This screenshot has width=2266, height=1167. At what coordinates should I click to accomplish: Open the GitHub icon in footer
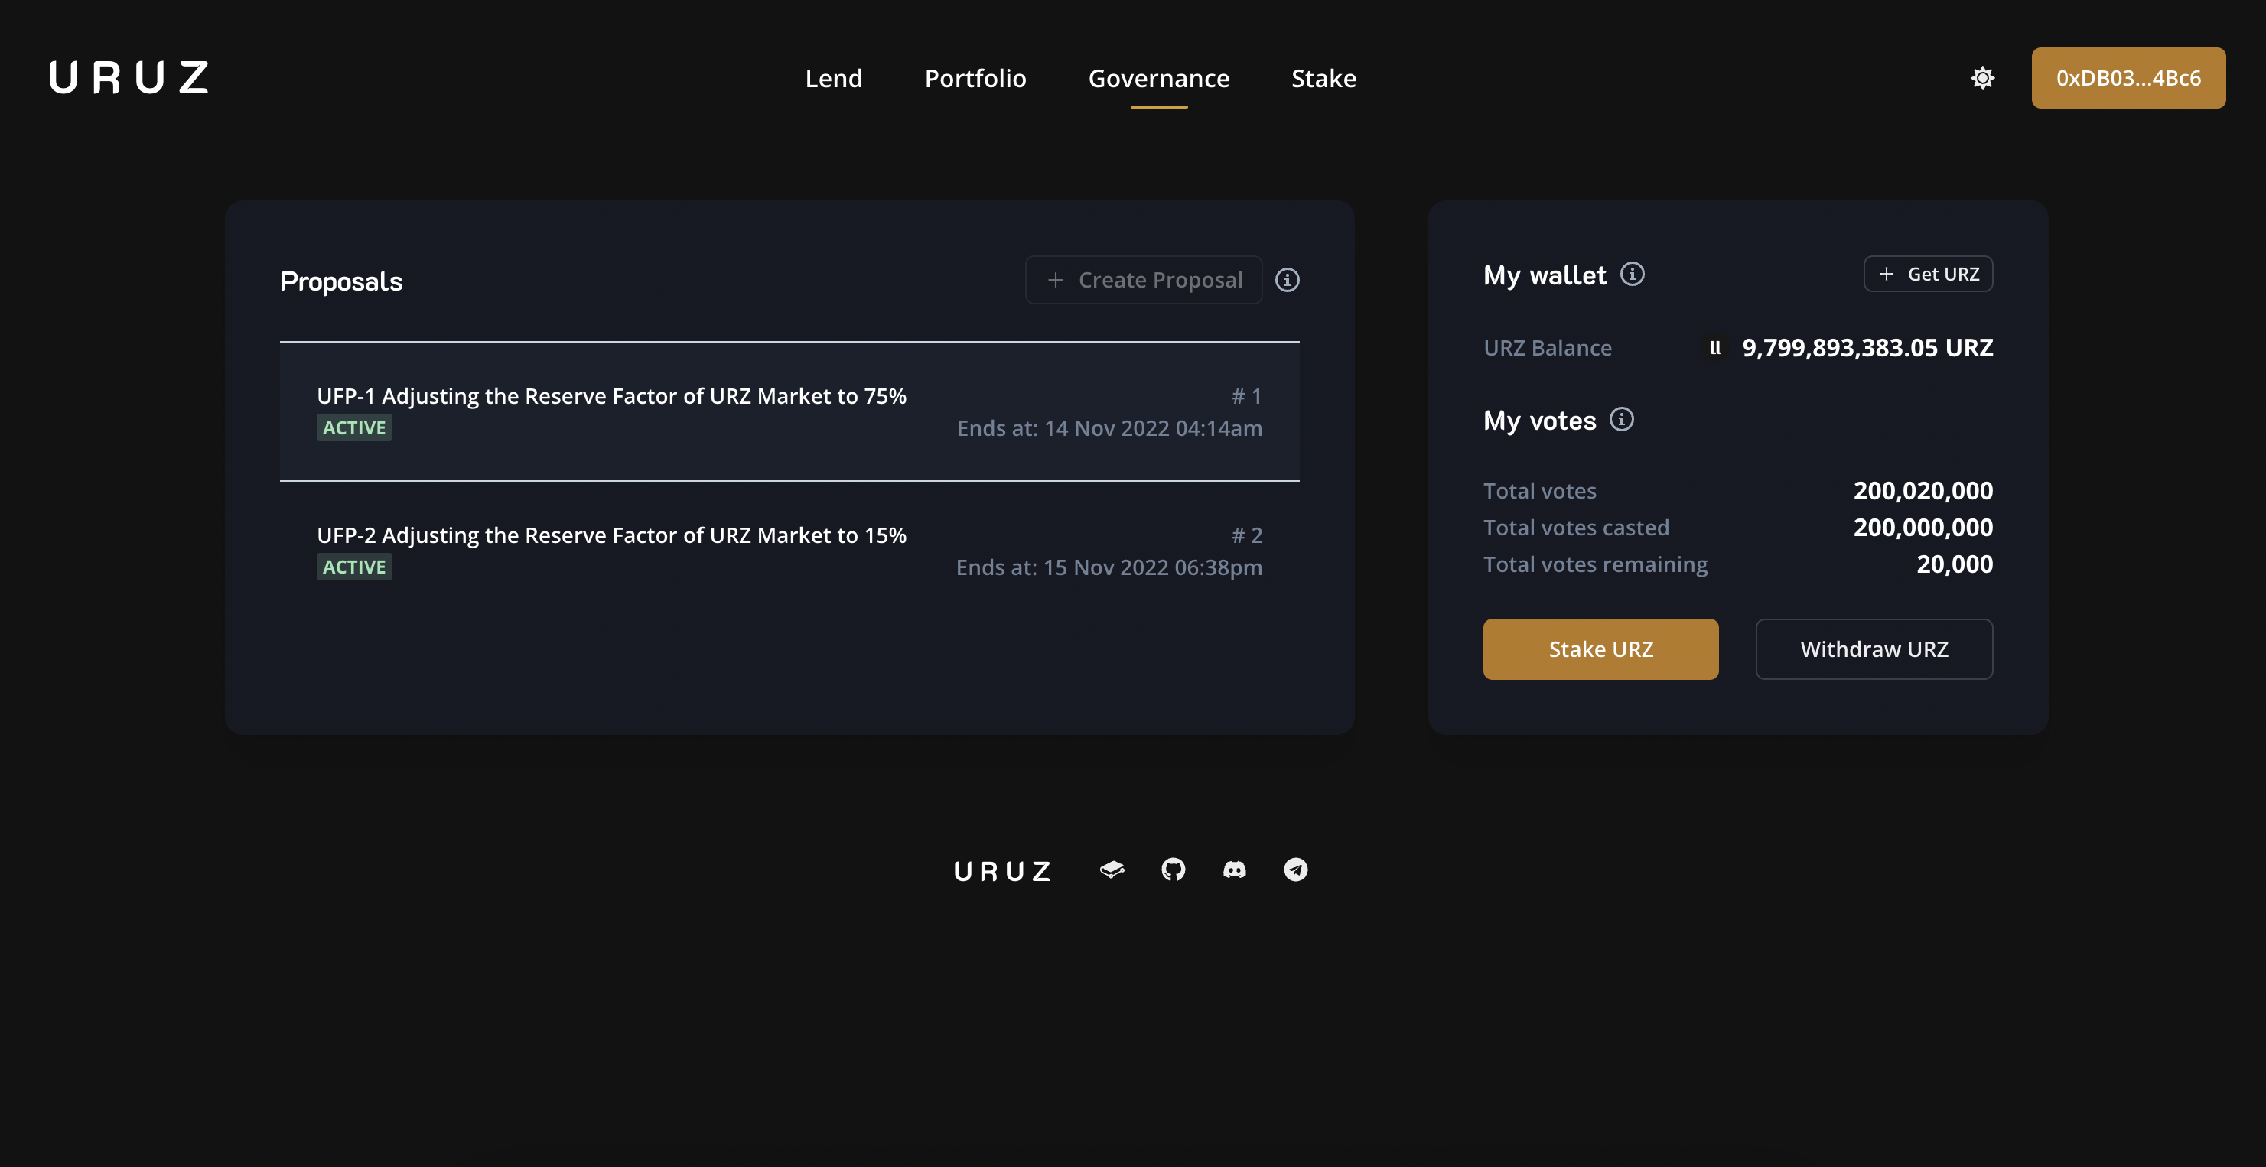tap(1173, 870)
